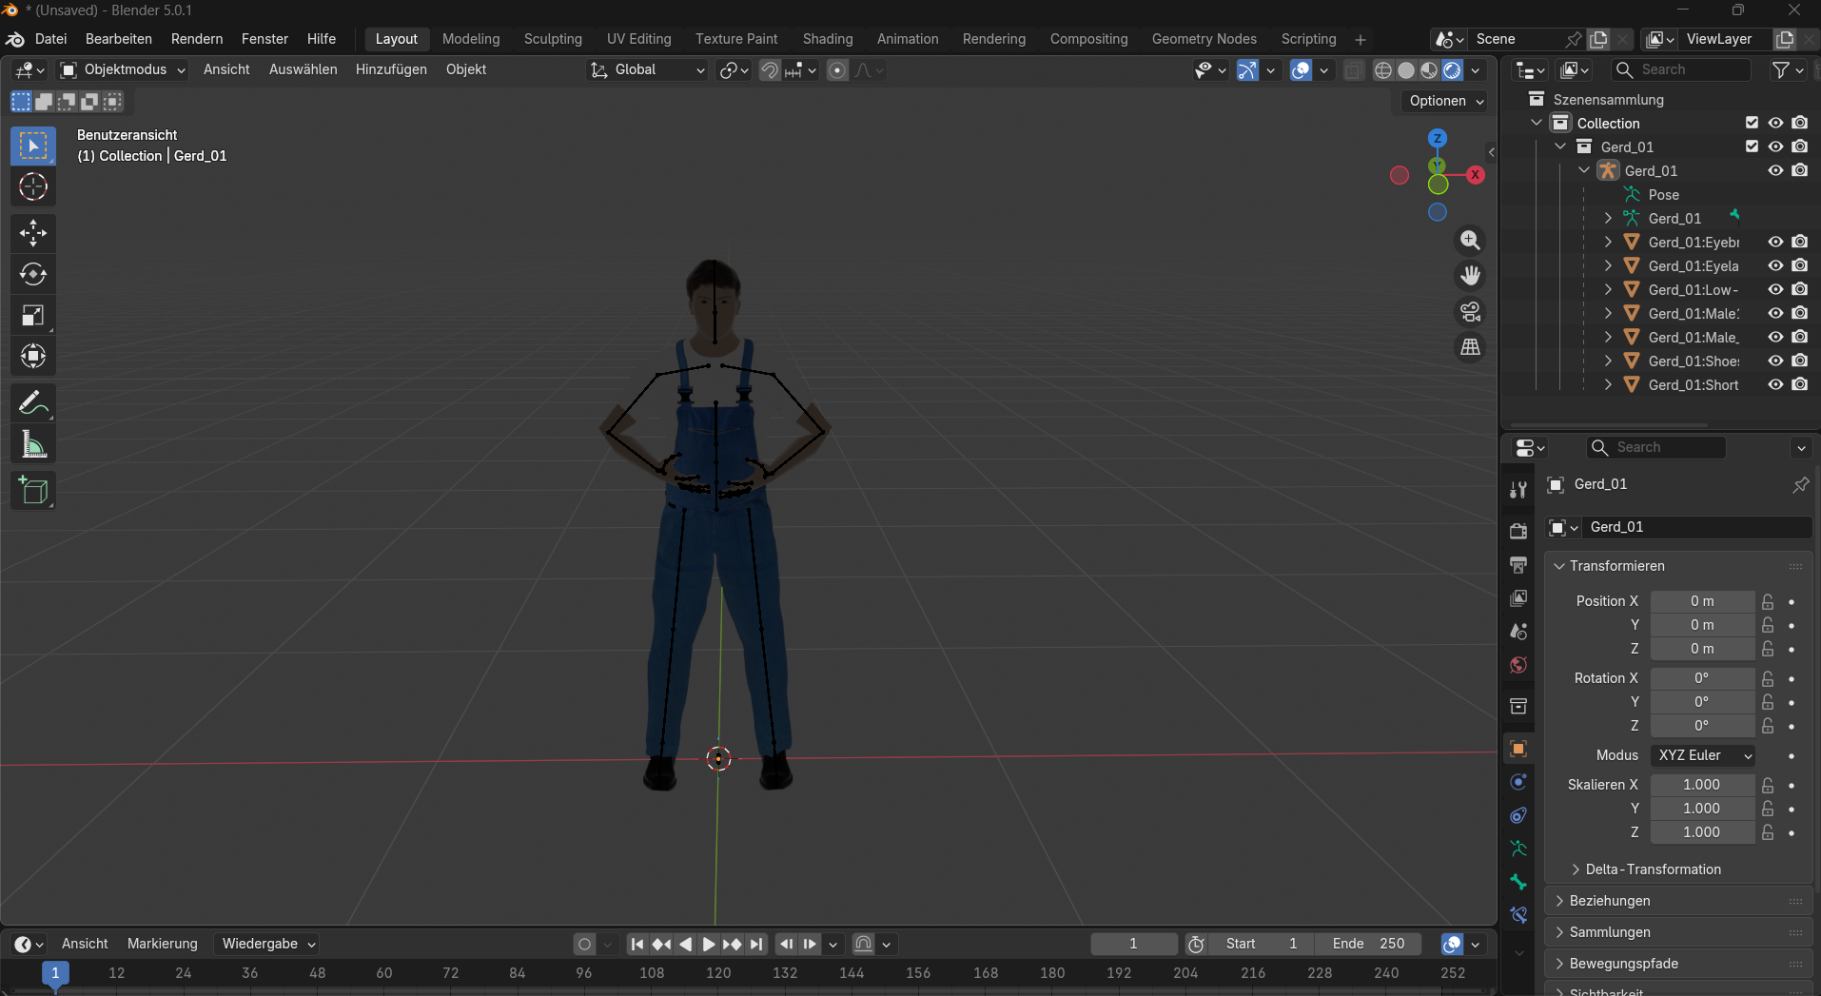The width and height of the screenshot is (1821, 996).
Task: Open rotation Modus XYZ Euler dropdown
Action: (x=1703, y=755)
